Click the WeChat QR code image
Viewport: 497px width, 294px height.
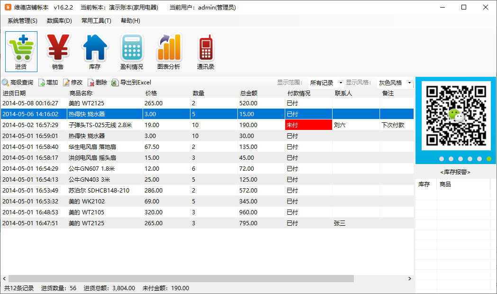tap(456, 116)
